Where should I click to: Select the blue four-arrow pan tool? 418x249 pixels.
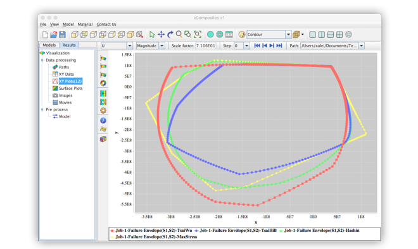point(161,35)
